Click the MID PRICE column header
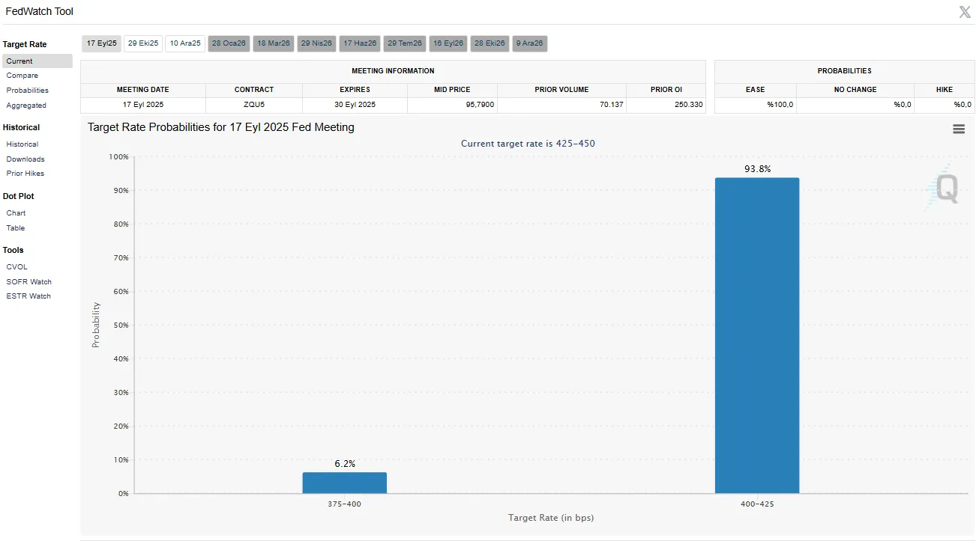This screenshot has height=541, width=979. coord(452,90)
